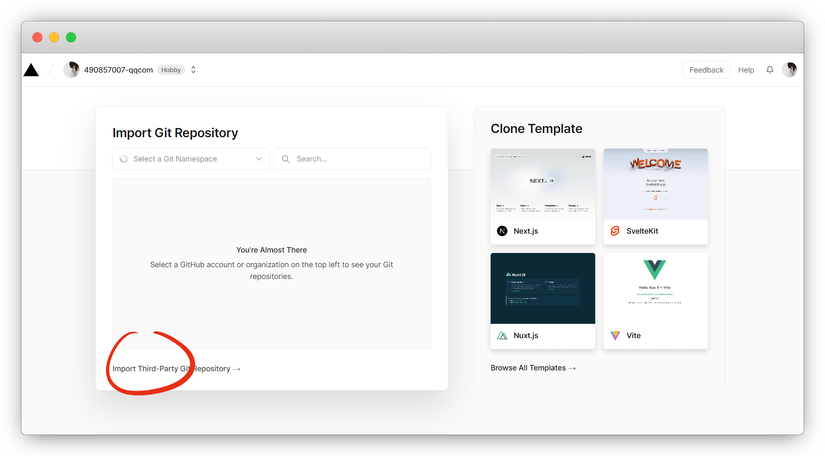
Task: Click the 490857007-qqcom team name
Action: click(x=118, y=70)
